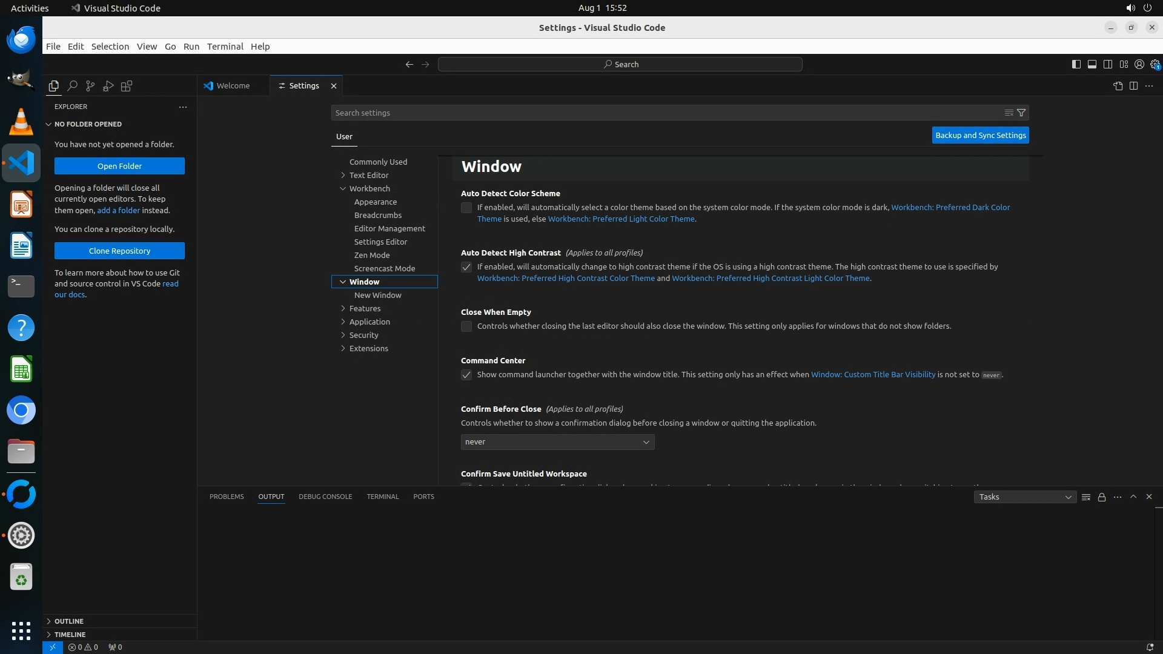The height and width of the screenshot is (654, 1163).
Task: Lock the output panel scroll icon
Action: (1102, 497)
